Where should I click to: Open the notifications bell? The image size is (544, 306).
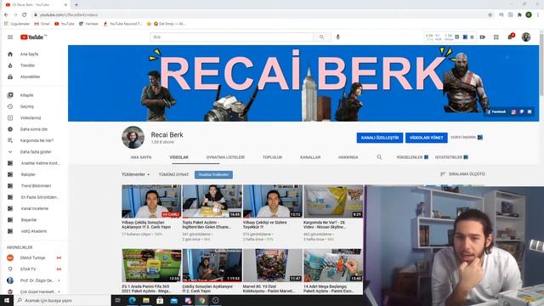click(x=510, y=37)
